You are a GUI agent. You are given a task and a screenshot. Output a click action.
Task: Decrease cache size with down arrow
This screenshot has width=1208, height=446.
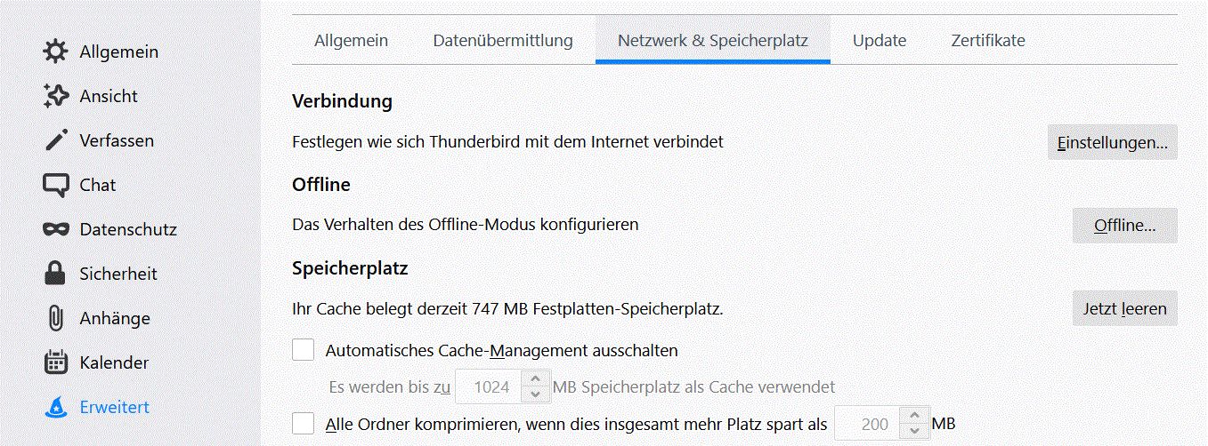tap(534, 394)
